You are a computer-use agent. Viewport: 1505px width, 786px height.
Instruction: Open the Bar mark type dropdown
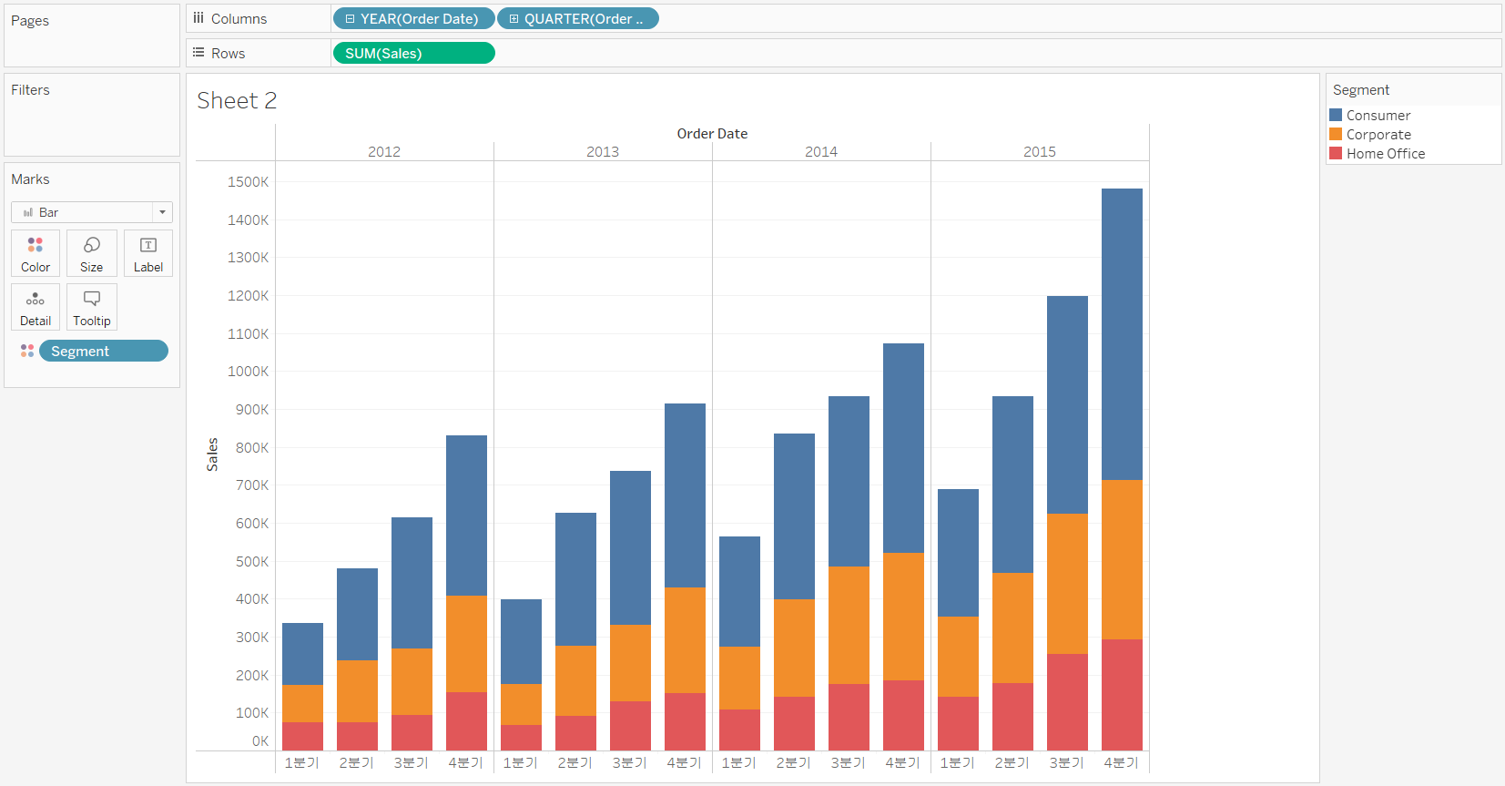click(92, 212)
